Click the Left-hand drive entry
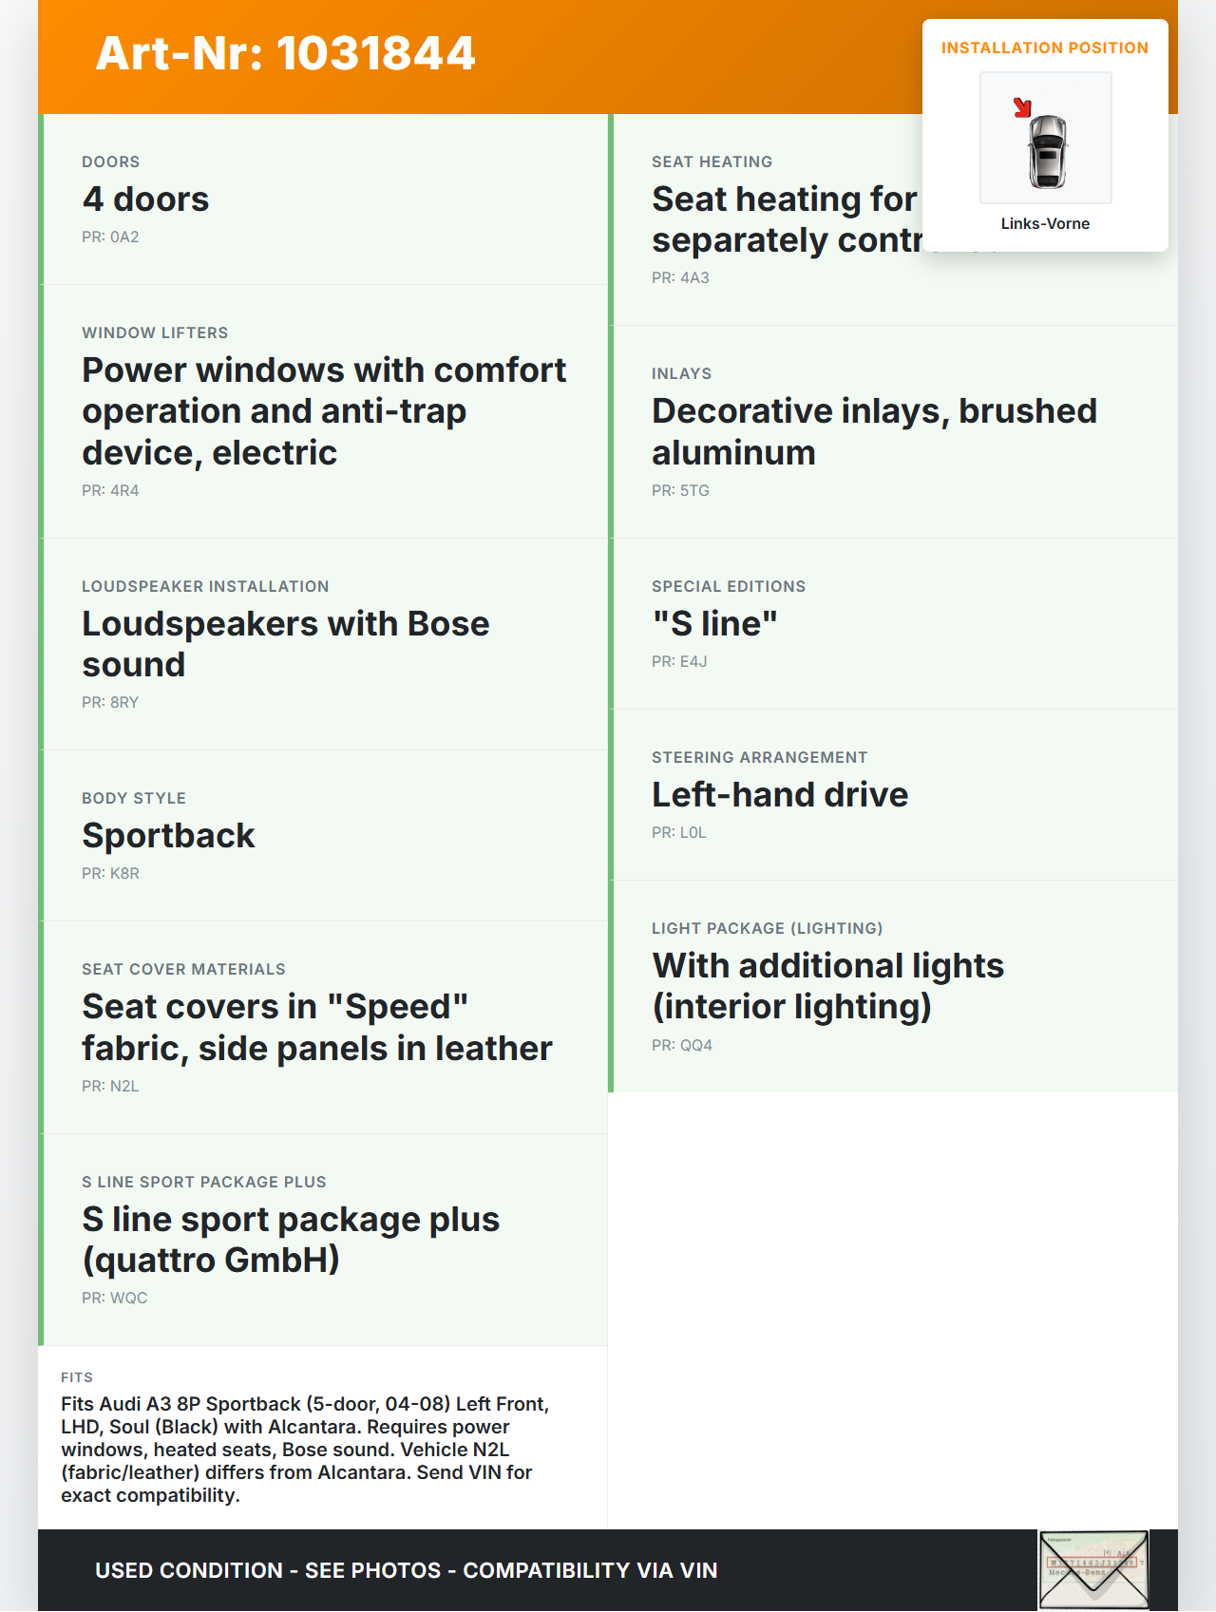The height and width of the screenshot is (1612, 1216). point(780,795)
